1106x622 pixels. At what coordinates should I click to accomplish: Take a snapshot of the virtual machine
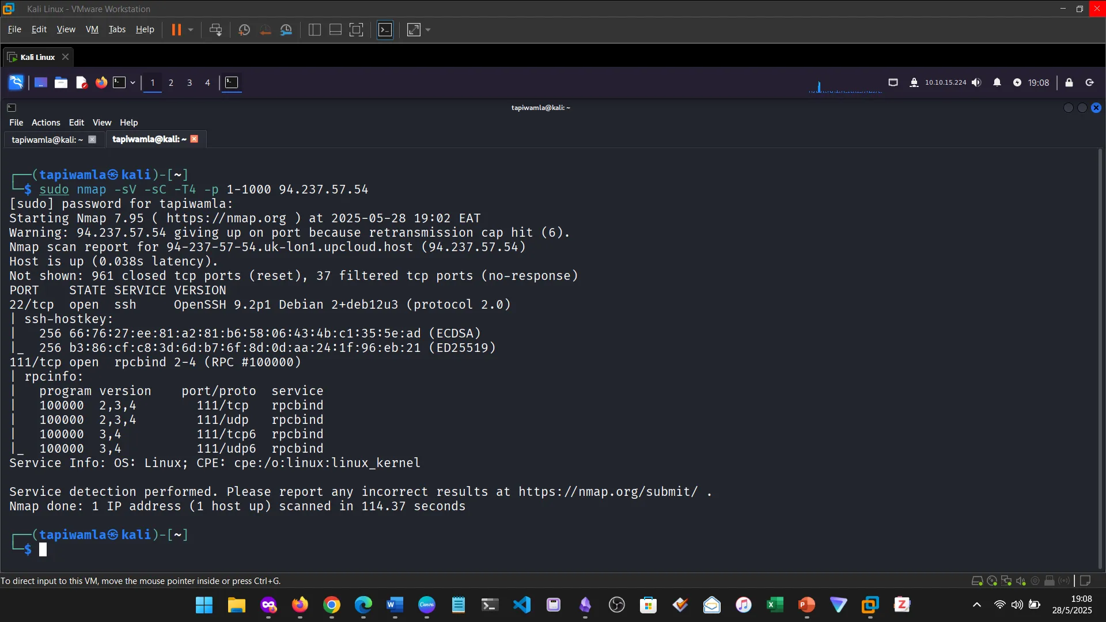point(244,29)
